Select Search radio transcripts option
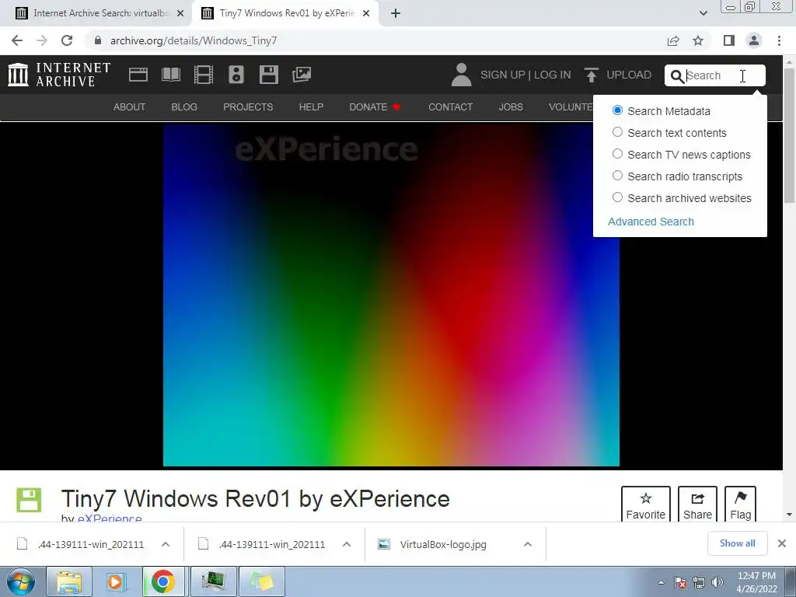Image resolution: width=796 pixels, height=597 pixels. (617, 176)
